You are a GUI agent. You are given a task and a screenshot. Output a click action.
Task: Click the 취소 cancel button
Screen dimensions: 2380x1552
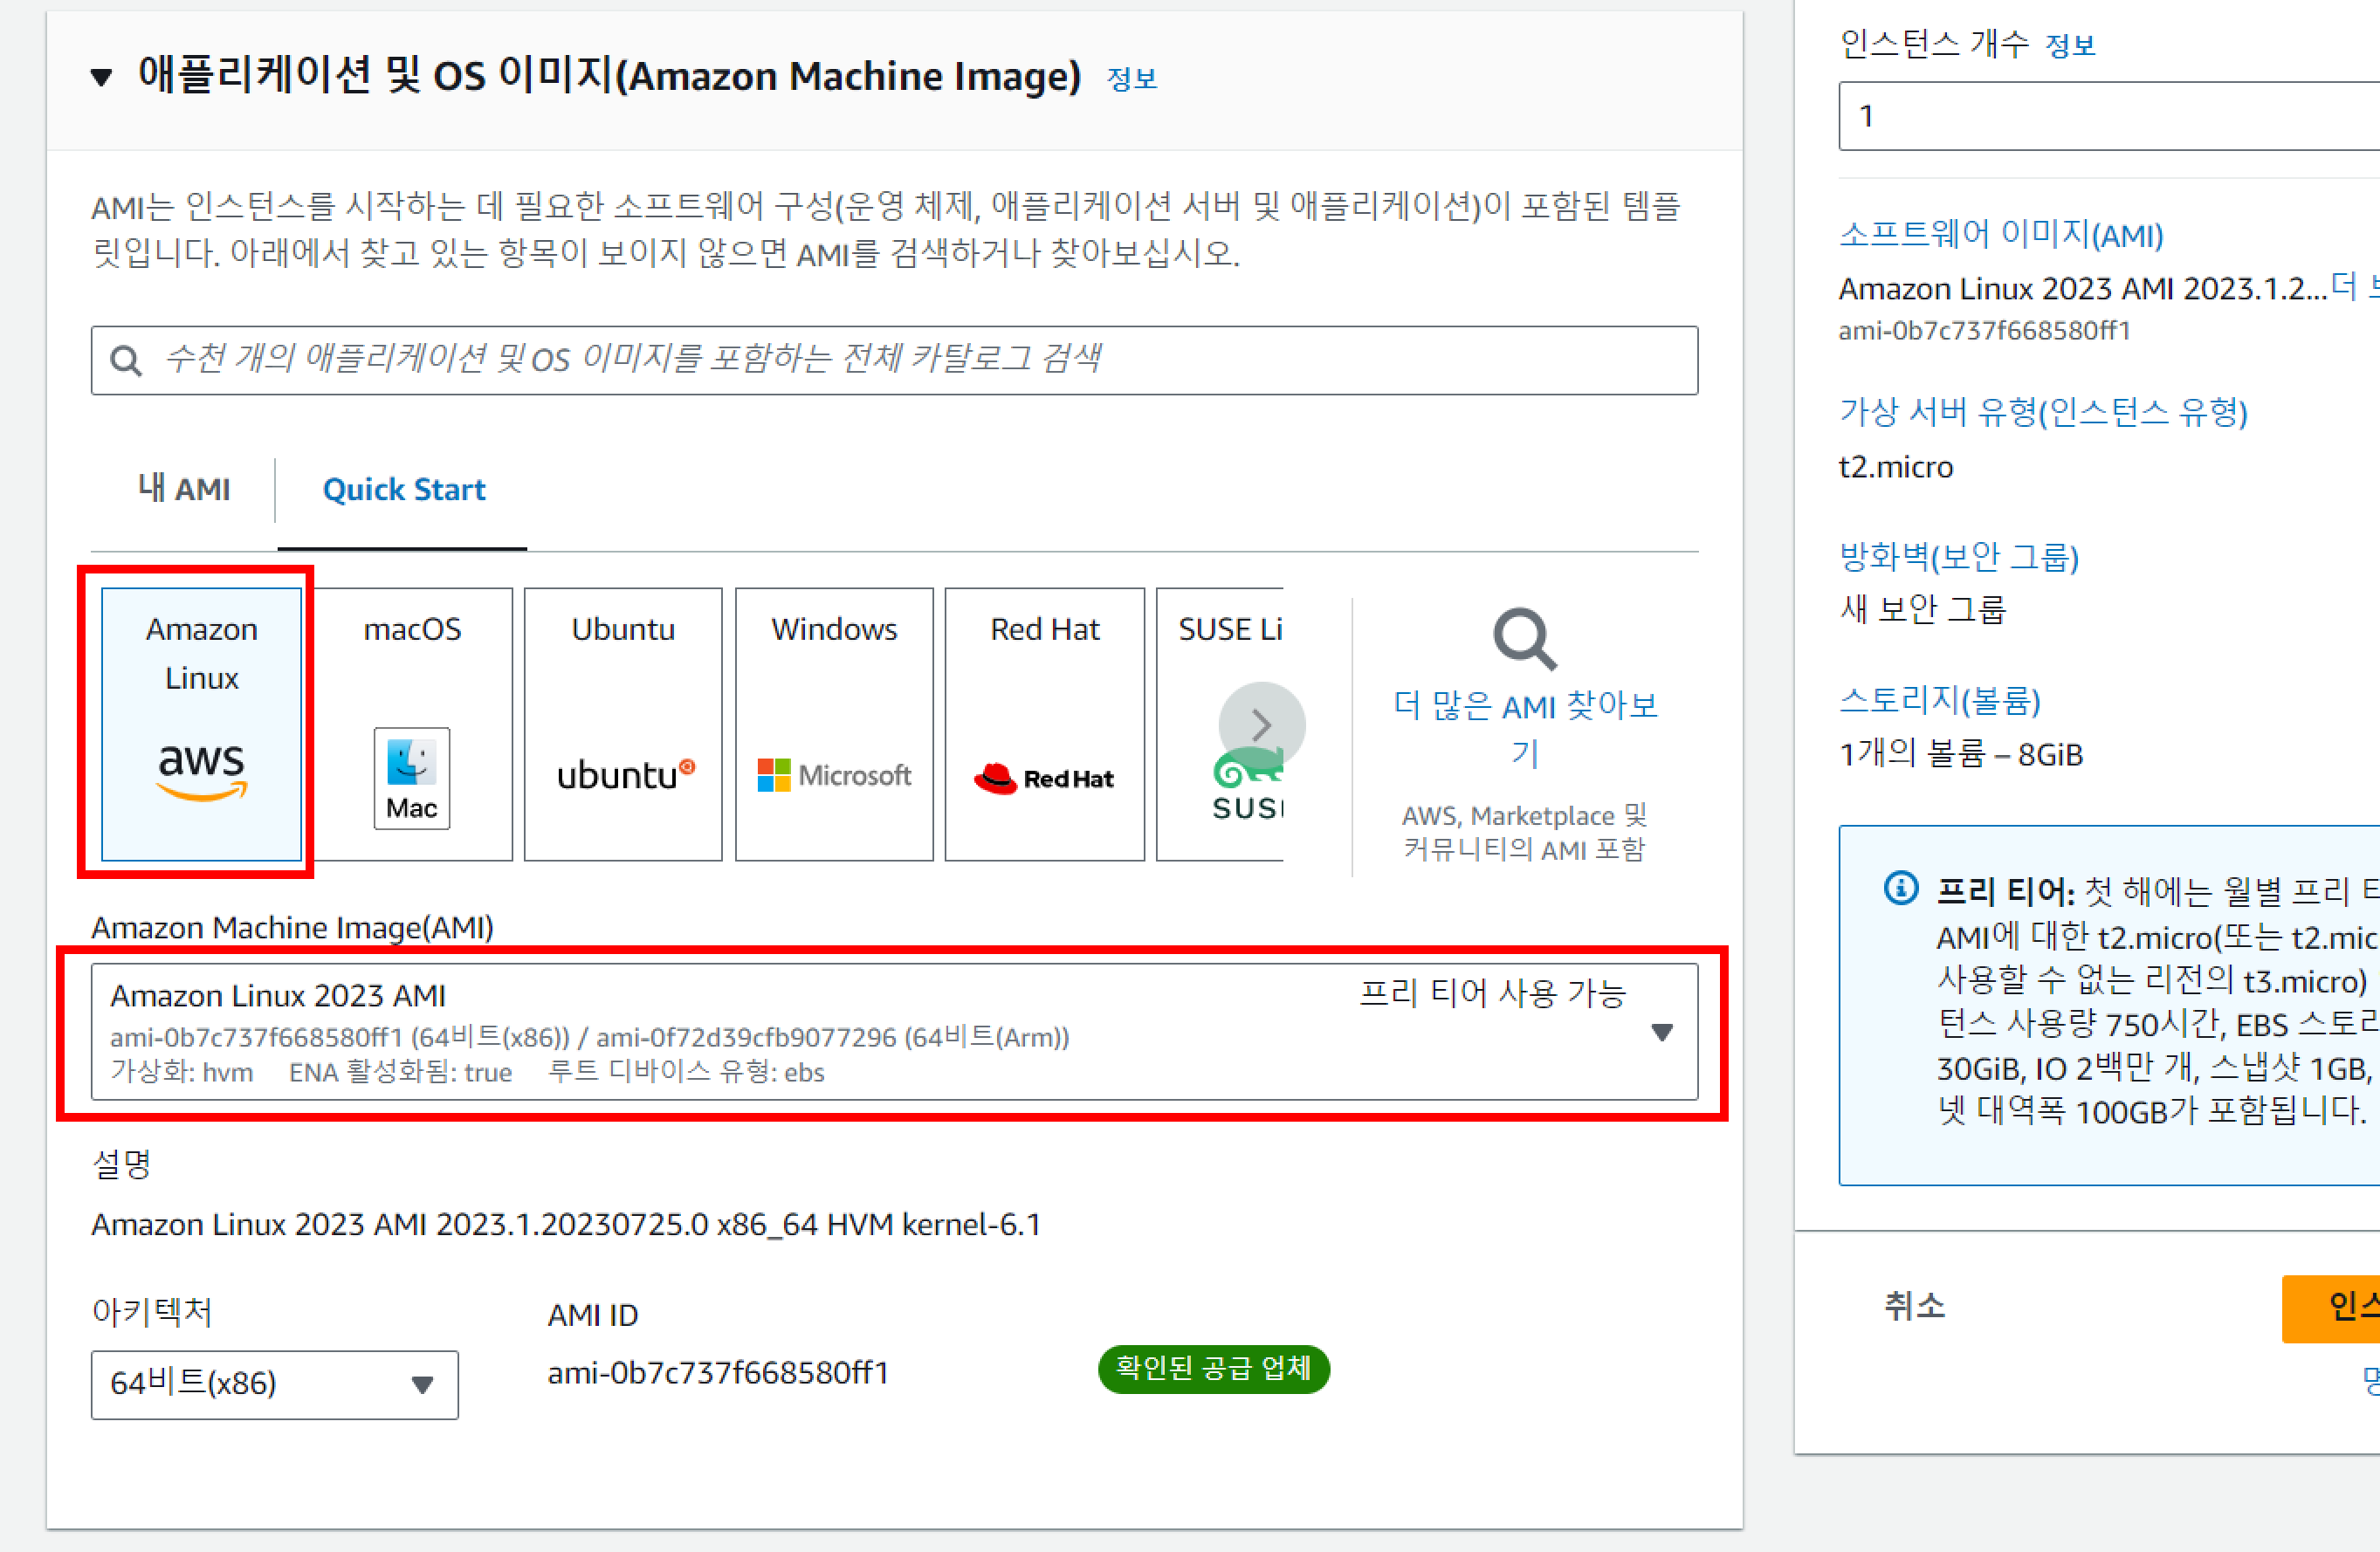coord(1914,1306)
